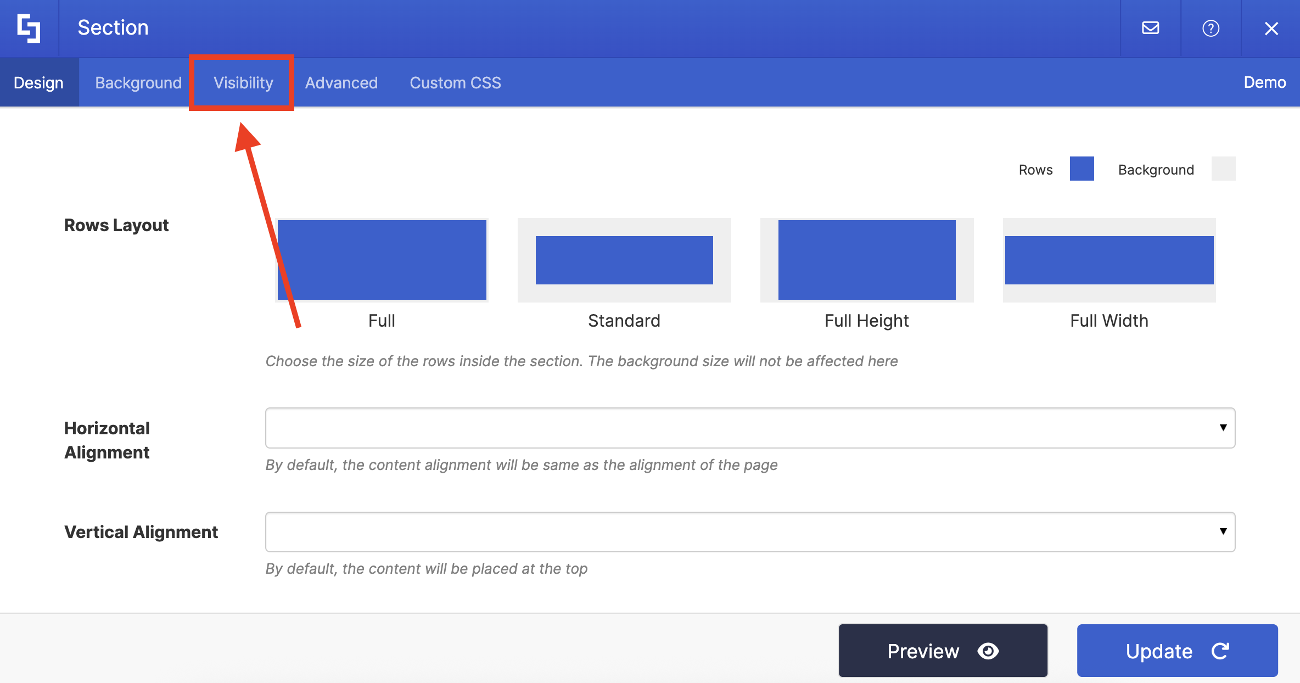Open the Horizontal Alignment dropdown

750,428
